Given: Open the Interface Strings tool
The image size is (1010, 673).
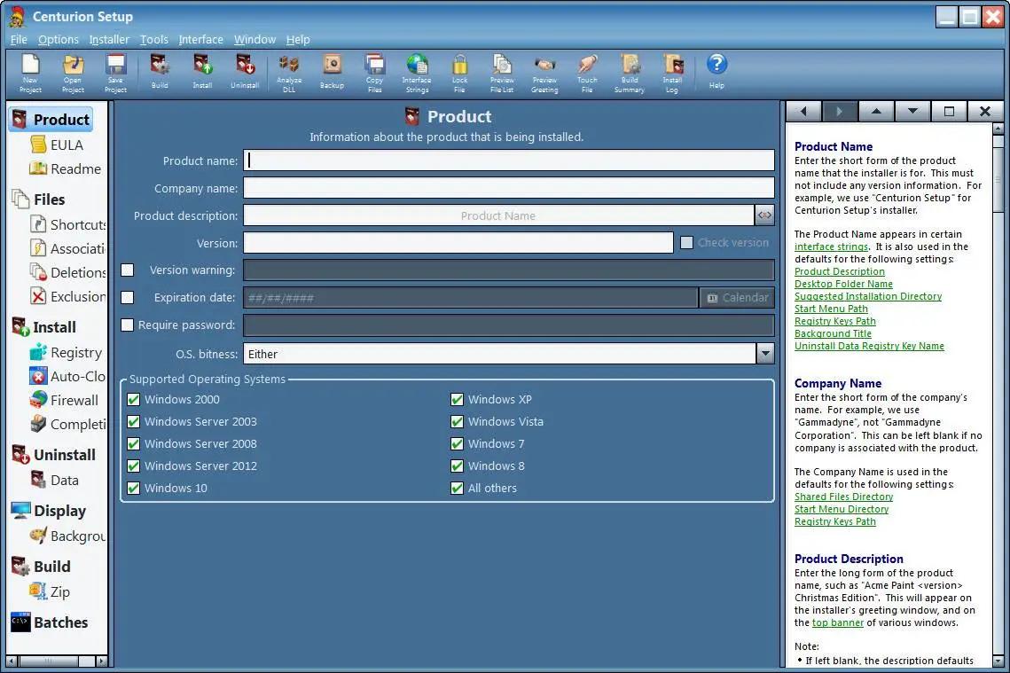Looking at the screenshot, I should 417,73.
